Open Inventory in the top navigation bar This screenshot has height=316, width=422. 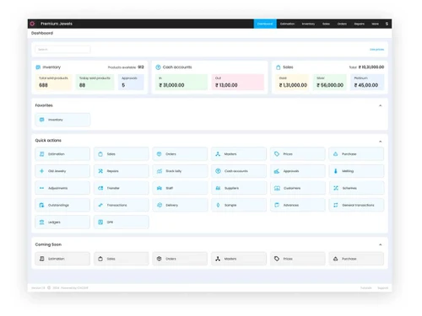[308, 24]
